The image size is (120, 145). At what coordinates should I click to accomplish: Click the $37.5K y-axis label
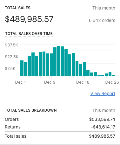[11, 45]
